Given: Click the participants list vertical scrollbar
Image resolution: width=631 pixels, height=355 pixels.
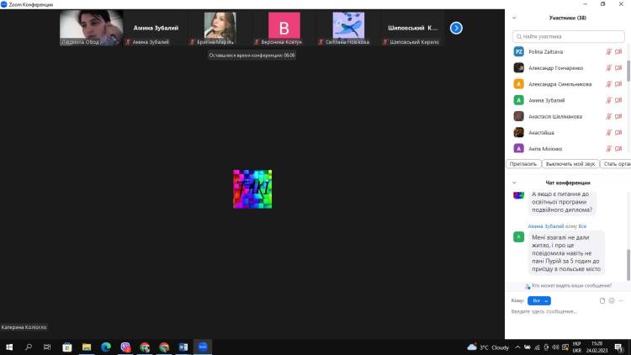Looking at the screenshot, I should (x=628, y=67).
